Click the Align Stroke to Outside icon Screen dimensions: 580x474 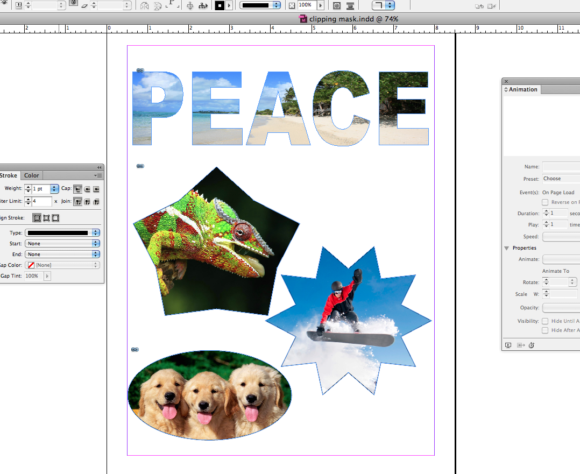[x=55, y=217]
